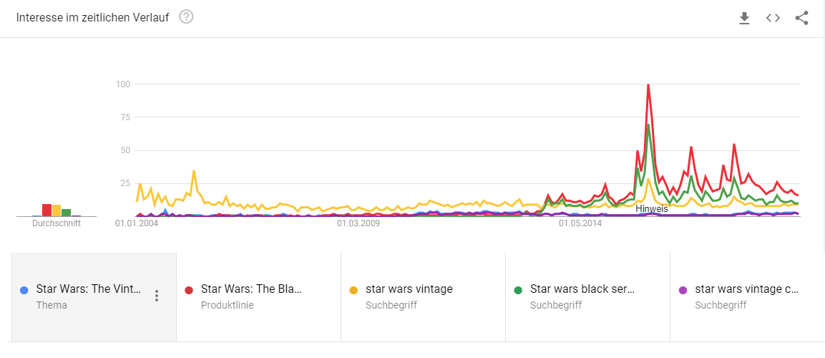Screen dimensions: 825x358
Task: Open three-dot menu on Star Wars: The Vint...
Action: pos(157,296)
